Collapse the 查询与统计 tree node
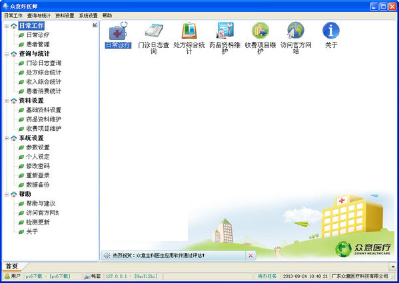This screenshot has height=283, width=399. click(7, 54)
